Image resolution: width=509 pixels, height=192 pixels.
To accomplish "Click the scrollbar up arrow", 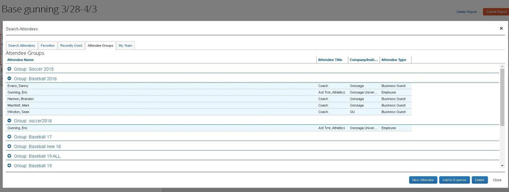I will (x=502, y=66).
